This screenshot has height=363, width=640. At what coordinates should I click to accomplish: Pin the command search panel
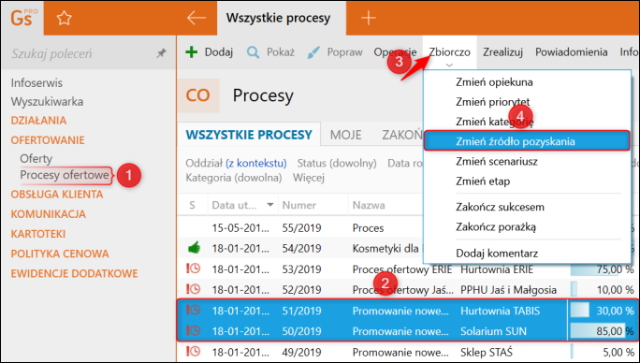click(x=161, y=53)
